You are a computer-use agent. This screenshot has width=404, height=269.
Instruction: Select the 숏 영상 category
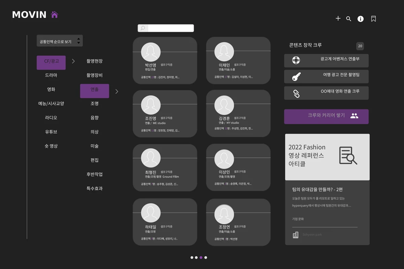[x=51, y=146]
